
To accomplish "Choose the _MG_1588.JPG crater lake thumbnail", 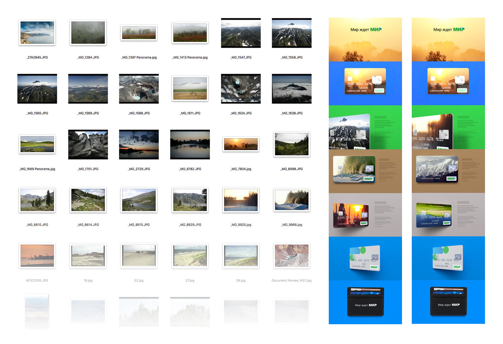I will [x=139, y=89].
